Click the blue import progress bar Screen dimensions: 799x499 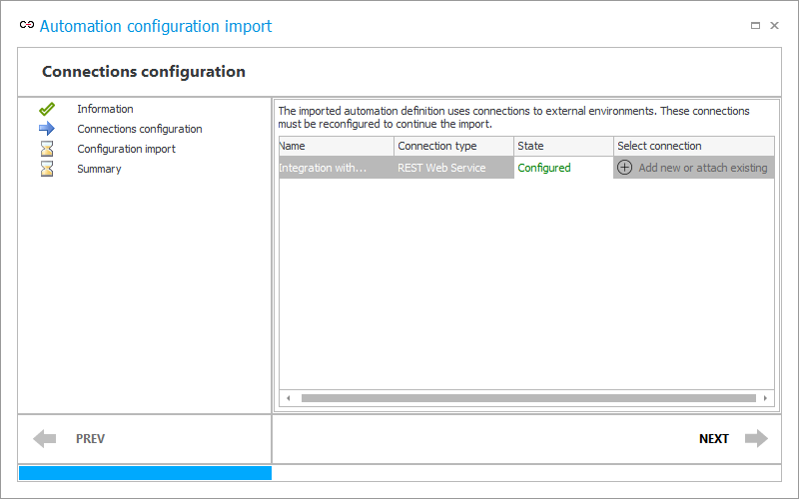pos(145,473)
